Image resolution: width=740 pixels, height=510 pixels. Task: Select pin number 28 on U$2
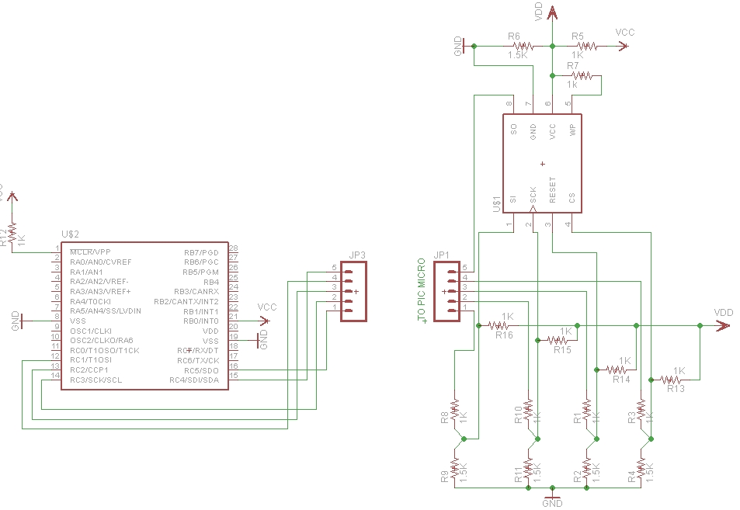click(x=233, y=248)
